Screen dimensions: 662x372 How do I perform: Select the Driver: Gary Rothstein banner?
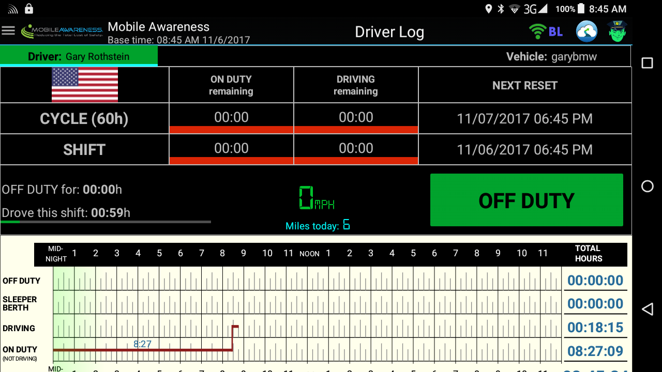(x=79, y=56)
